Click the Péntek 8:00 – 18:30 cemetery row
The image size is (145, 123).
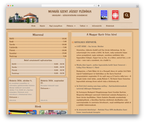tap(38, 70)
